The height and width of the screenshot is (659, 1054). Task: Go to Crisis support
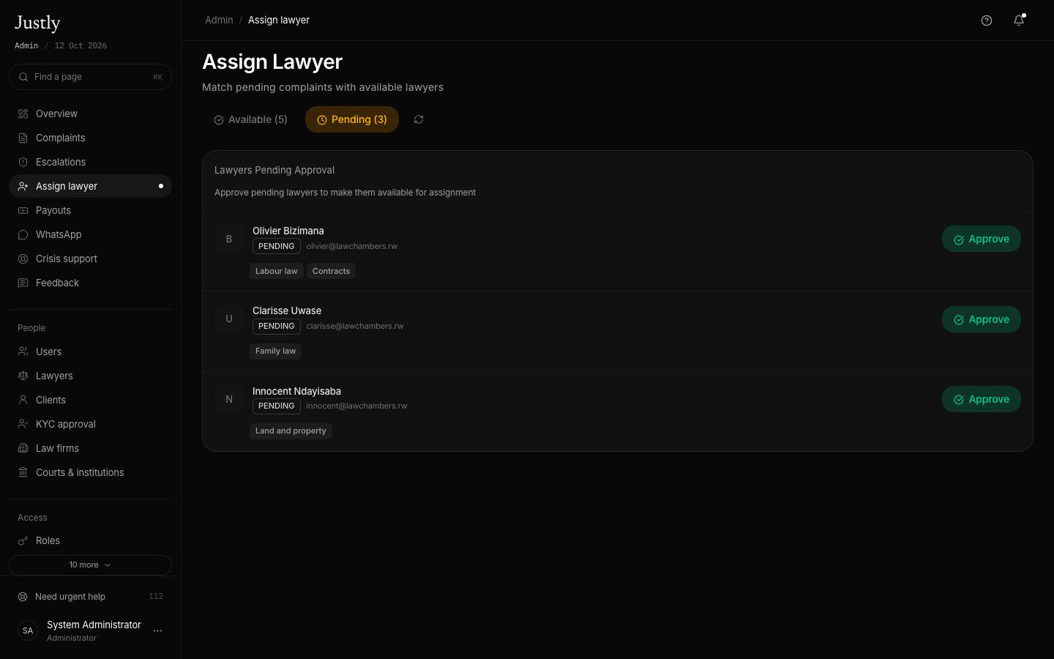click(x=90, y=258)
